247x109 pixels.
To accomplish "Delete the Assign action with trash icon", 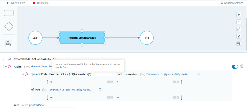I will (x=242, y=66).
